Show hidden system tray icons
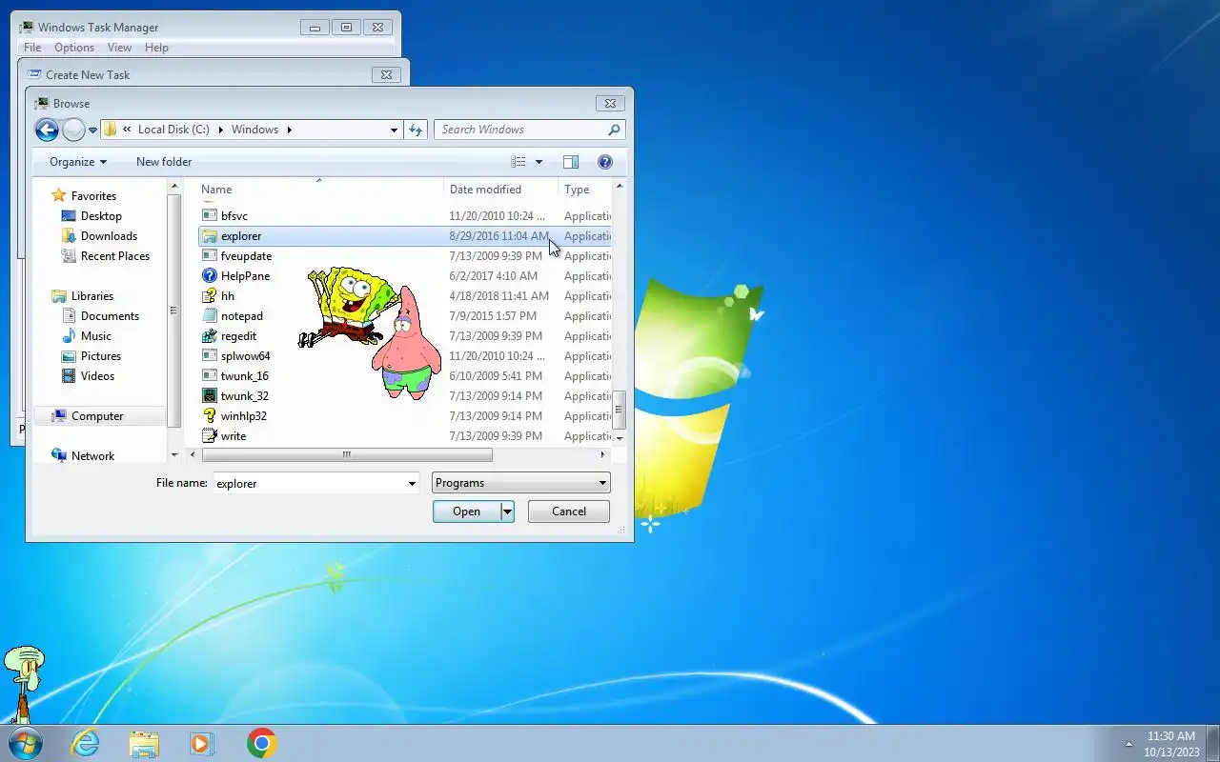This screenshot has height=762, width=1220. (1129, 744)
